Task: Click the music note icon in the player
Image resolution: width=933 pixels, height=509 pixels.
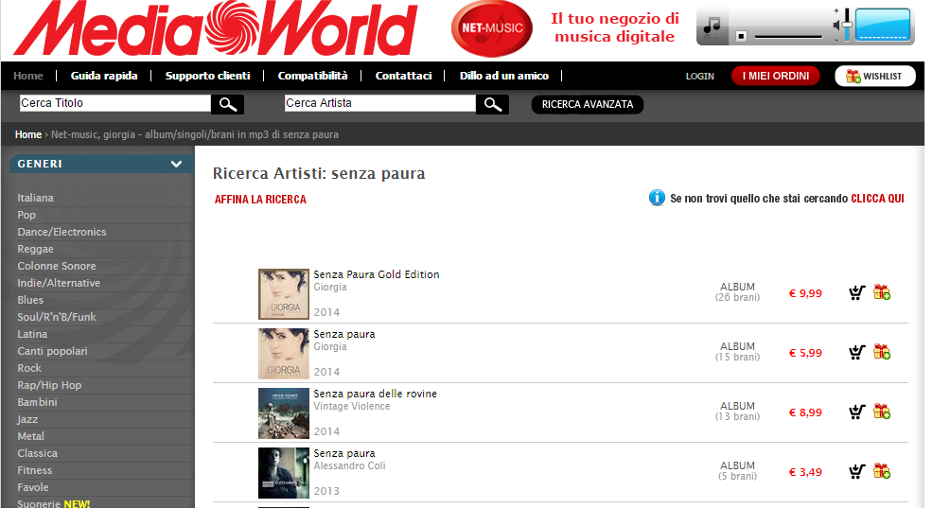Action: point(712,26)
